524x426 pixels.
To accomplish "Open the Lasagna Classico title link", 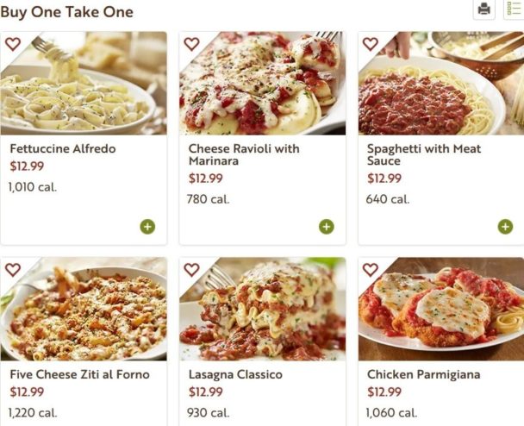I will pos(235,374).
